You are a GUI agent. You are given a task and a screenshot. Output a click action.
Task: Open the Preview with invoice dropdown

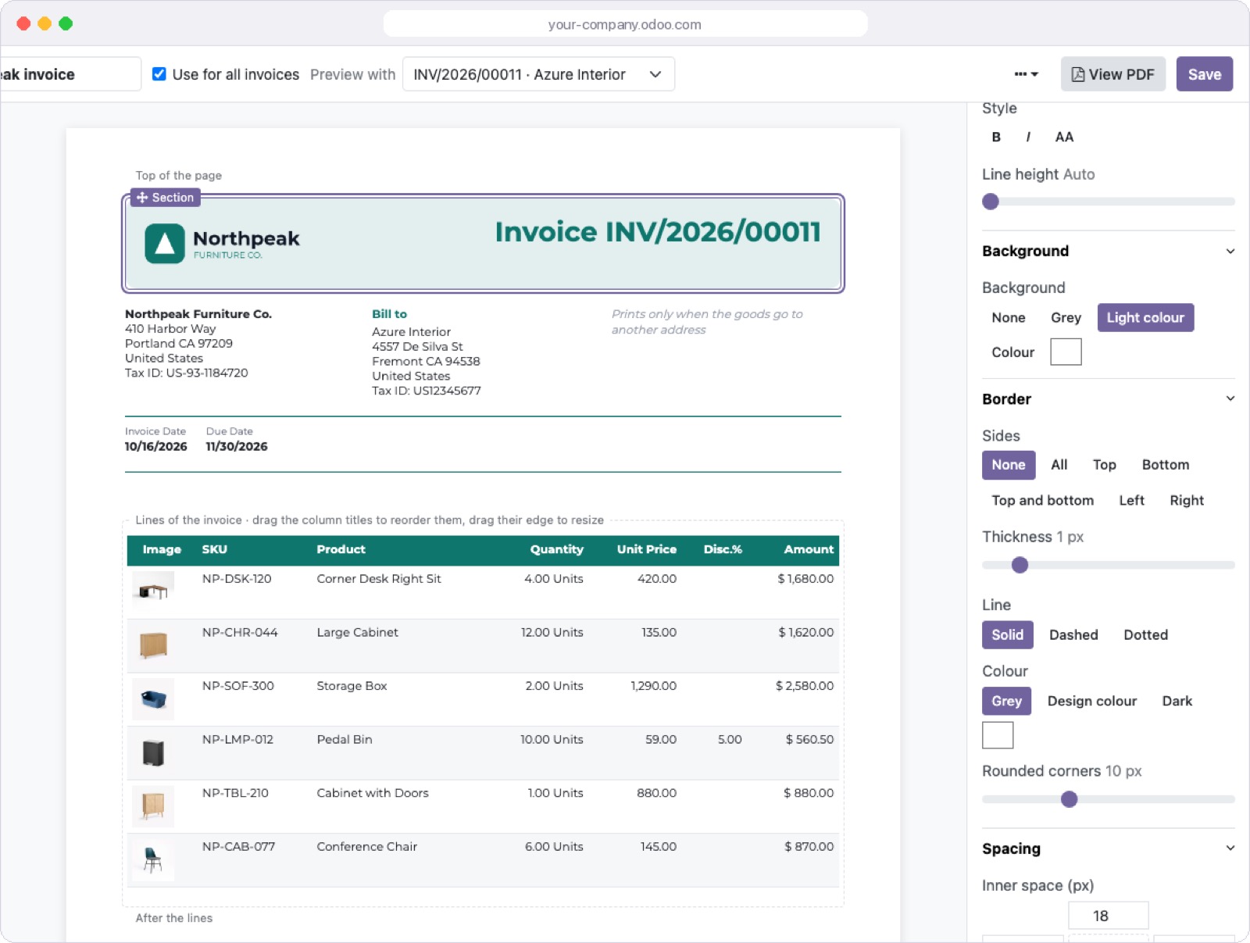[538, 74]
